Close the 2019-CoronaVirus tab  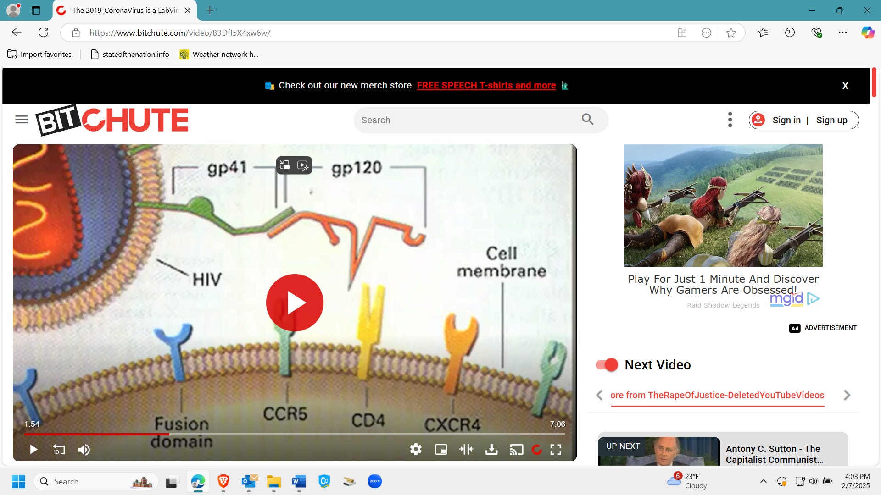(x=187, y=11)
